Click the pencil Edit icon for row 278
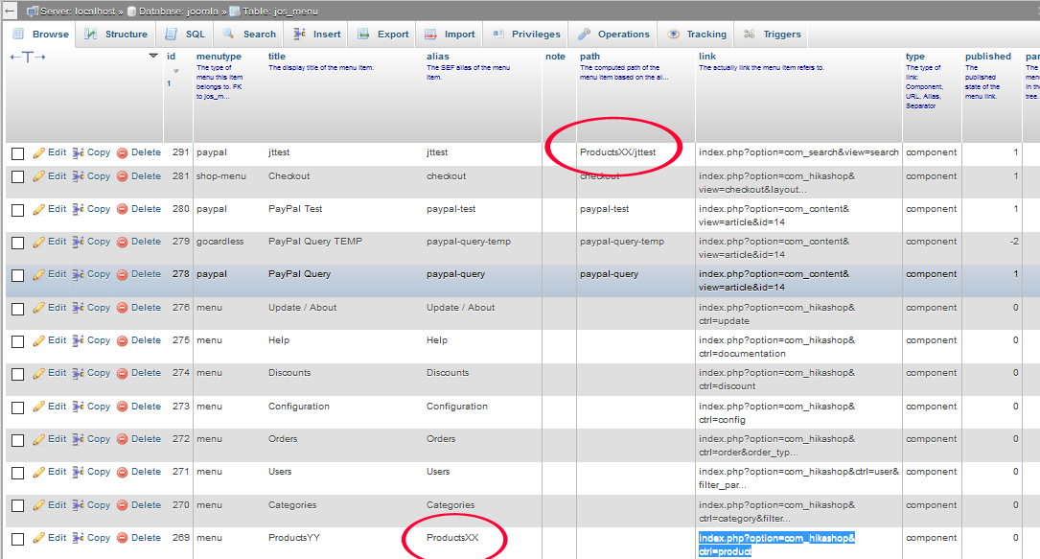 point(39,274)
